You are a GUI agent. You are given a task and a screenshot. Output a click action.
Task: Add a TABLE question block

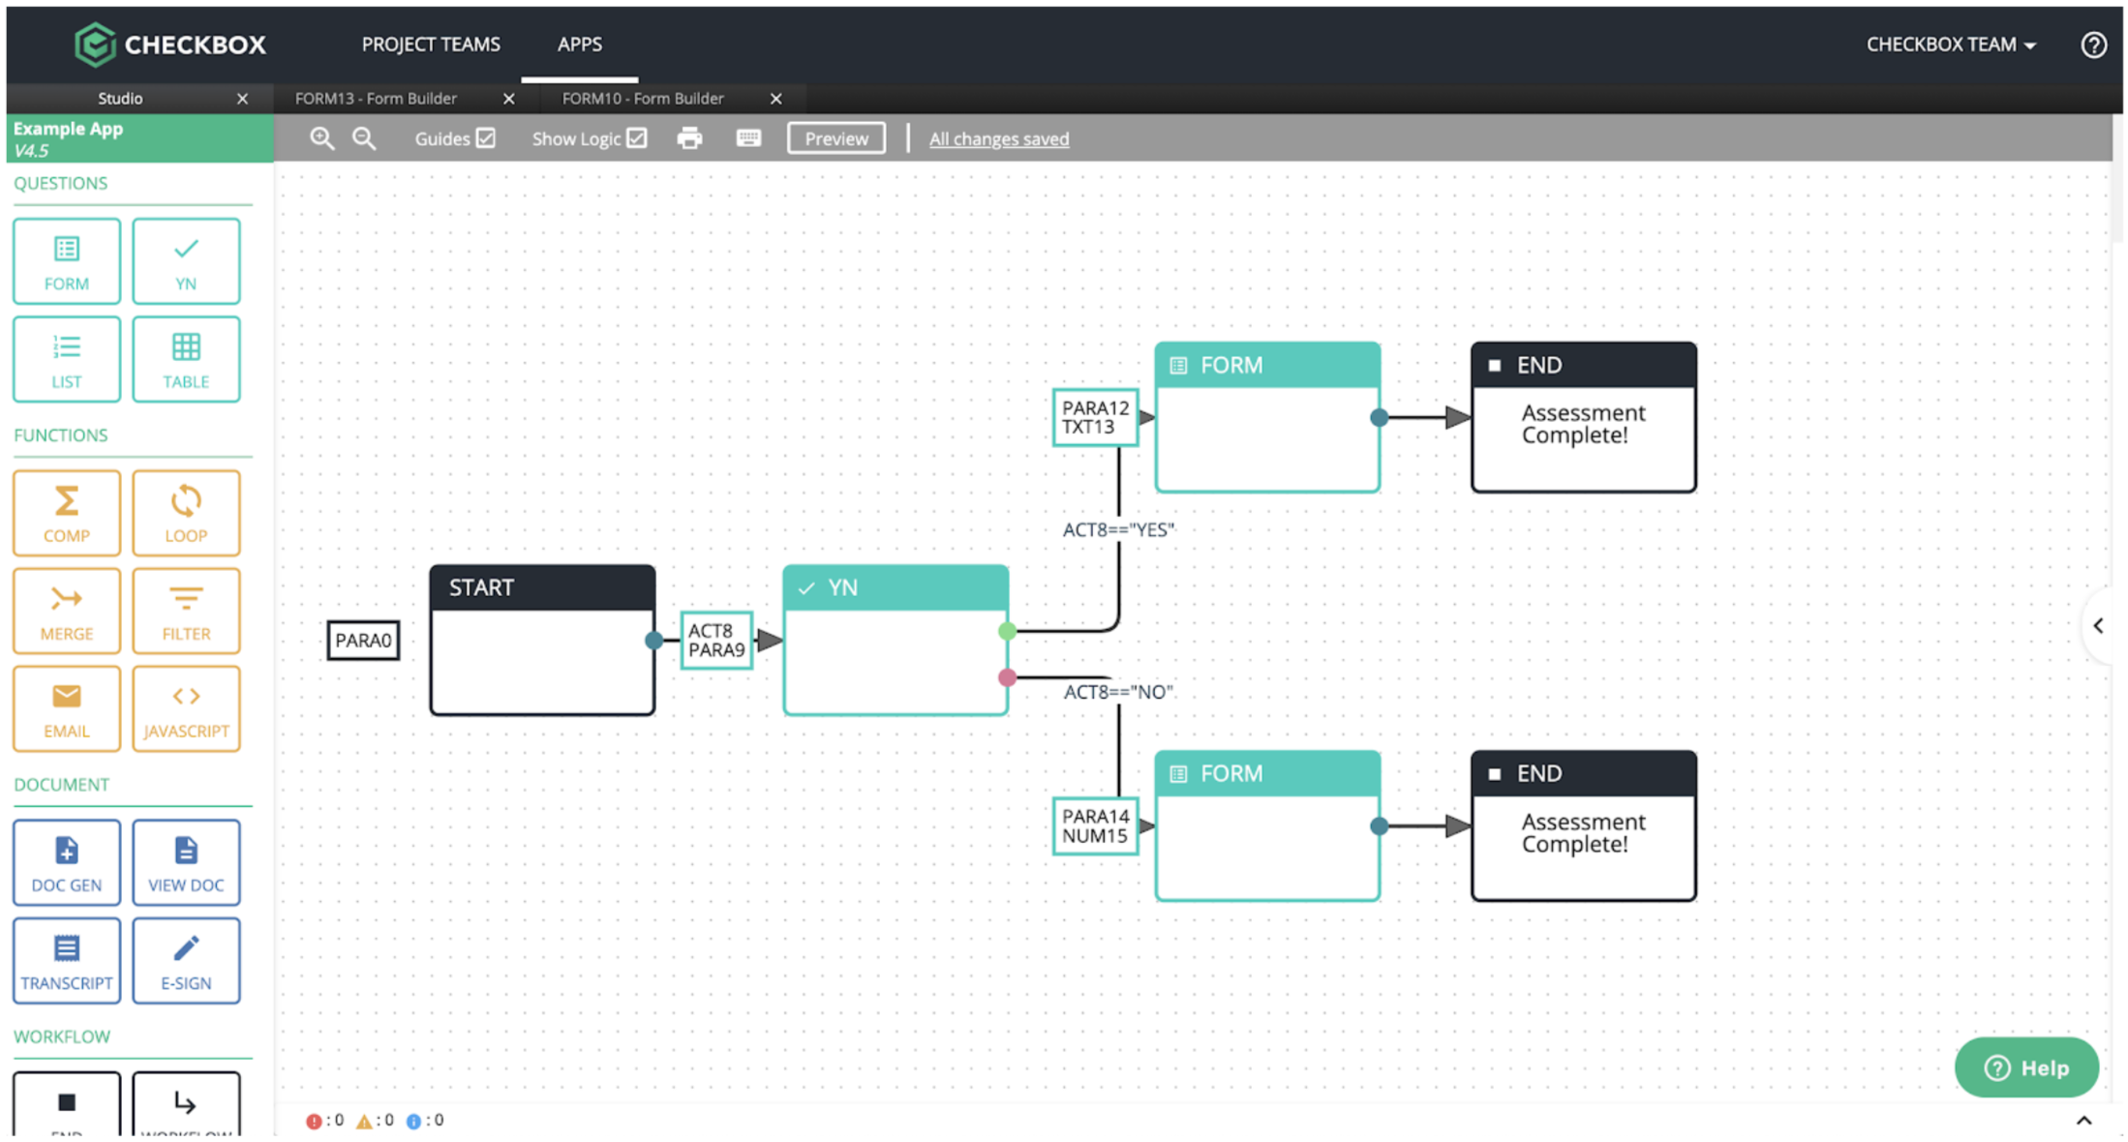[x=186, y=359]
